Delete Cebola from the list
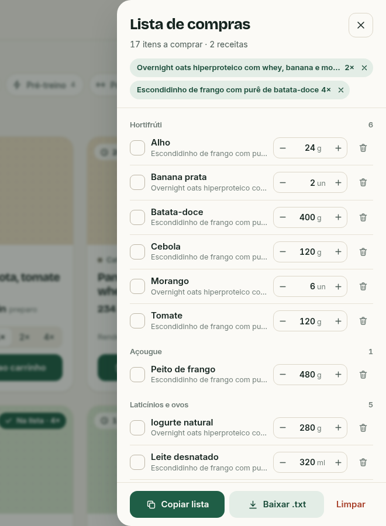Screen dimensions: 386x526 pos(363,252)
